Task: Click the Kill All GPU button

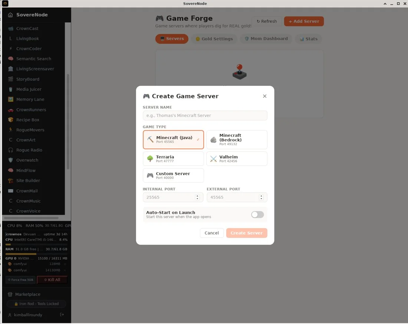Action: (52, 280)
